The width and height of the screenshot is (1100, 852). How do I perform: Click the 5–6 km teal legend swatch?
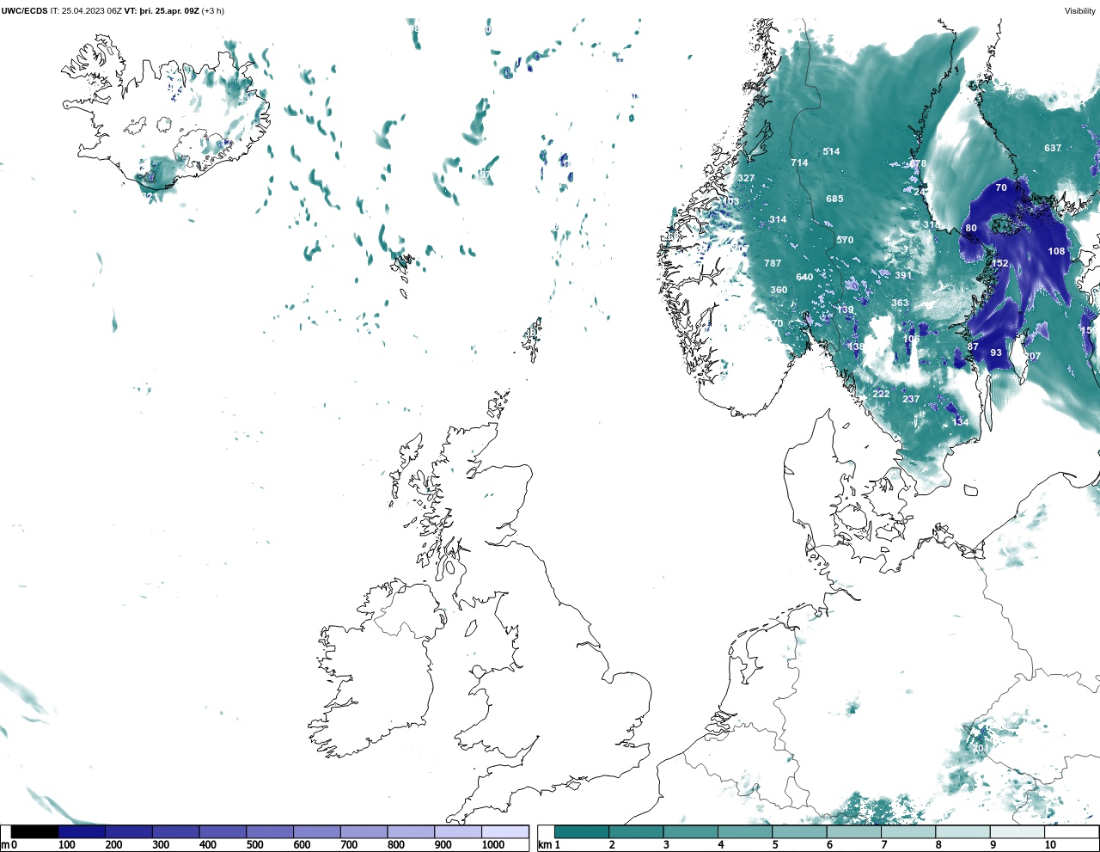[x=799, y=831]
